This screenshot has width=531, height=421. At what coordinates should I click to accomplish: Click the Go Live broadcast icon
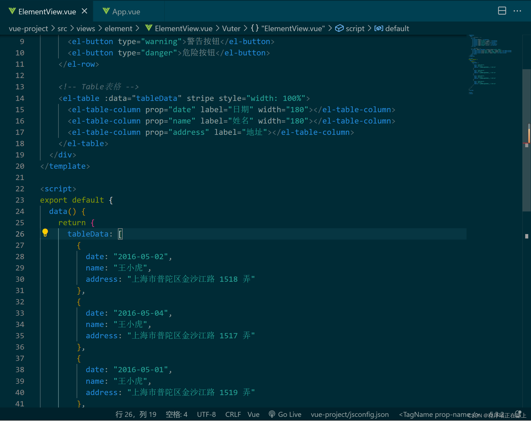coord(272,414)
